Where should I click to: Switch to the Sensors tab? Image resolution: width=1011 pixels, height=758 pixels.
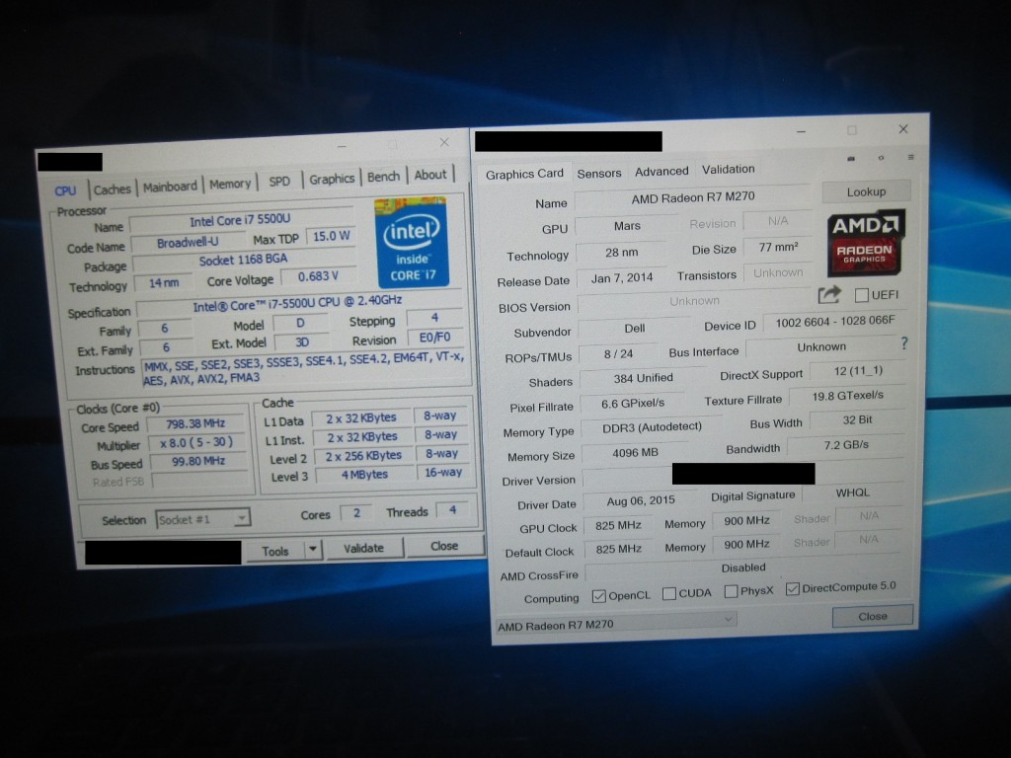click(x=599, y=173)
